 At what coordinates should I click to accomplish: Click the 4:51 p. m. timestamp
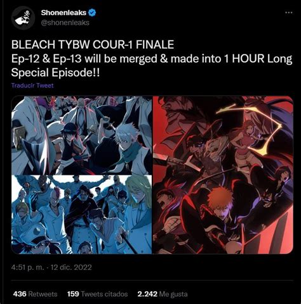coord(28,267)
